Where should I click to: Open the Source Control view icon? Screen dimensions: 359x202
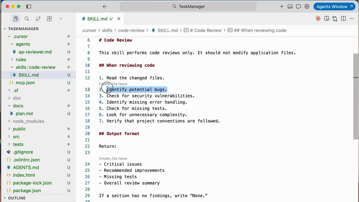click(x=38, y=19)
